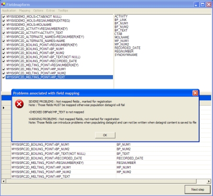The width and height of the screenshot is (213, 196).
Task: Close the field mapping problems dialog
Action: click(195, 93)
